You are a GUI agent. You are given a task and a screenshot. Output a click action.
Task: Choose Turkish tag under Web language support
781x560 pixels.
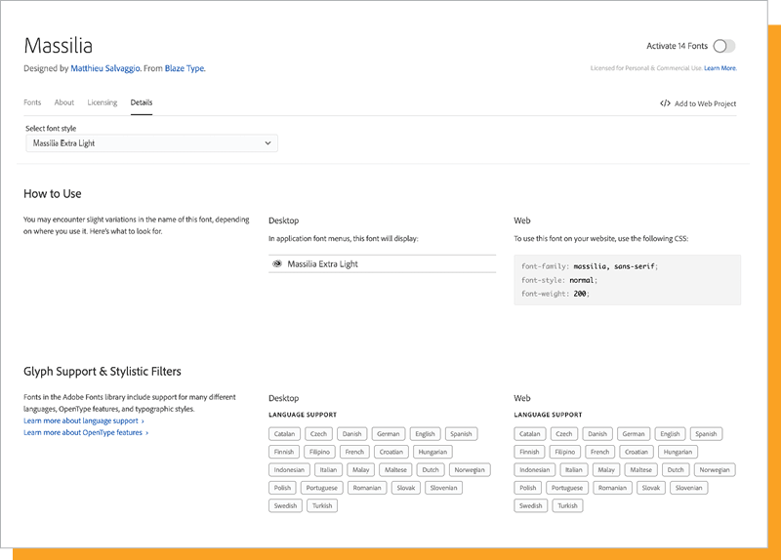pyautogui.click(x=568, y=505)
